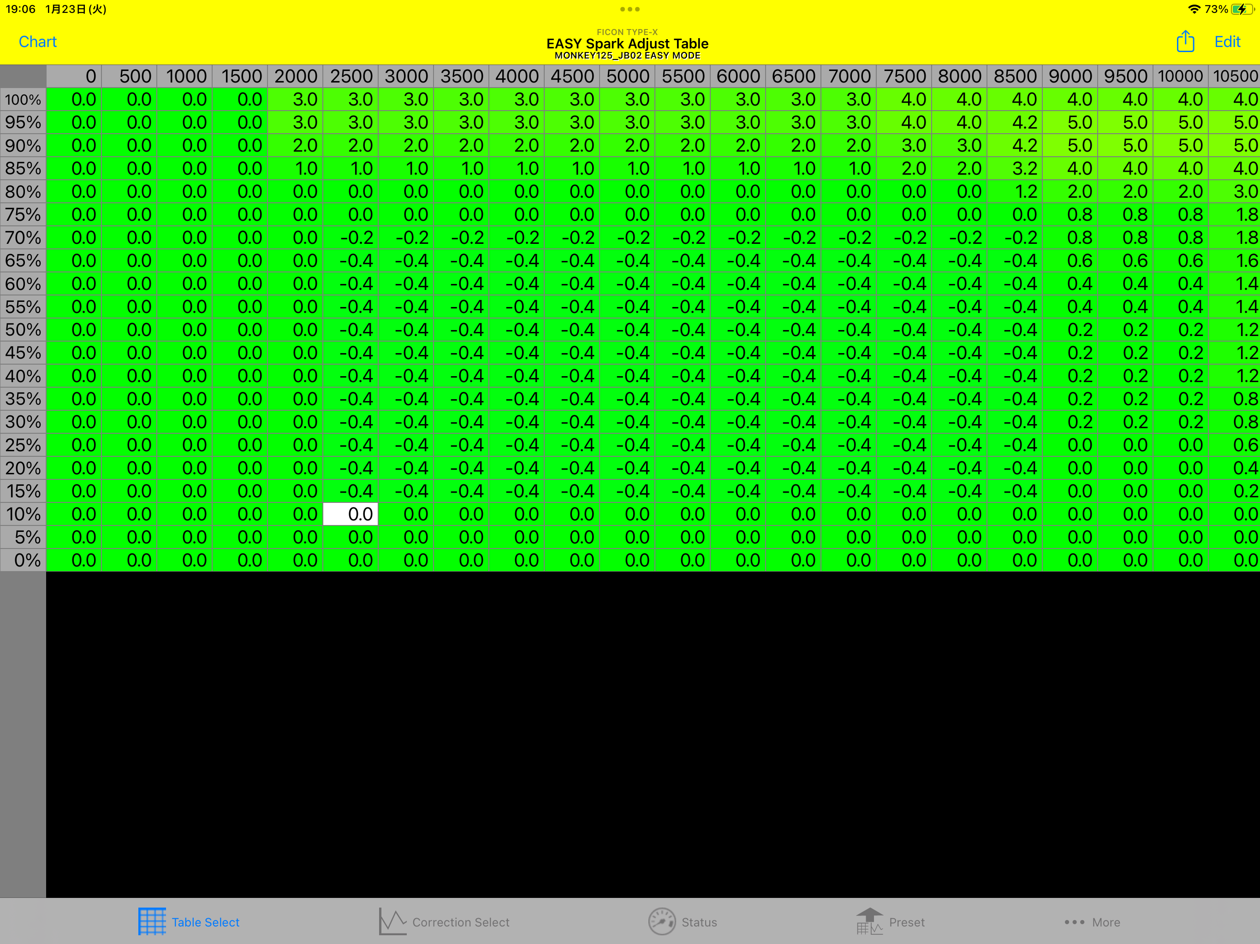Screen dimensions: 1260x944
Task: Tap the 10% throttle row header
Action: coord(23,514)
